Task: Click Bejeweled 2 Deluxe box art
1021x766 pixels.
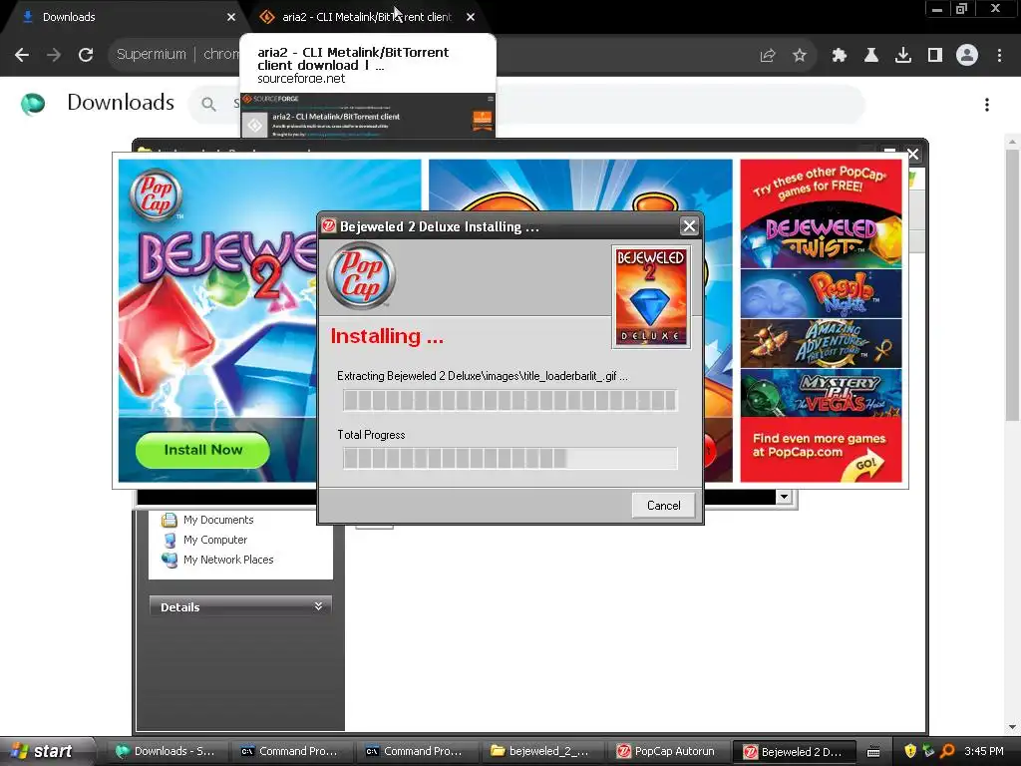Action: click(x=650, y=296)
